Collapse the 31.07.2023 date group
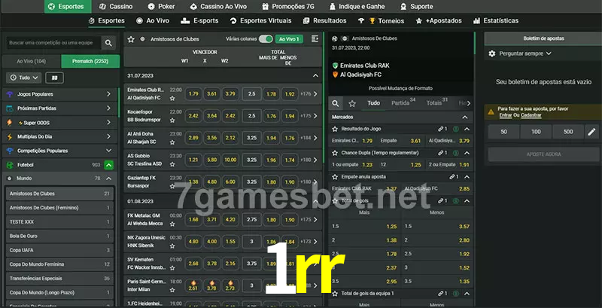 [315, 76]
